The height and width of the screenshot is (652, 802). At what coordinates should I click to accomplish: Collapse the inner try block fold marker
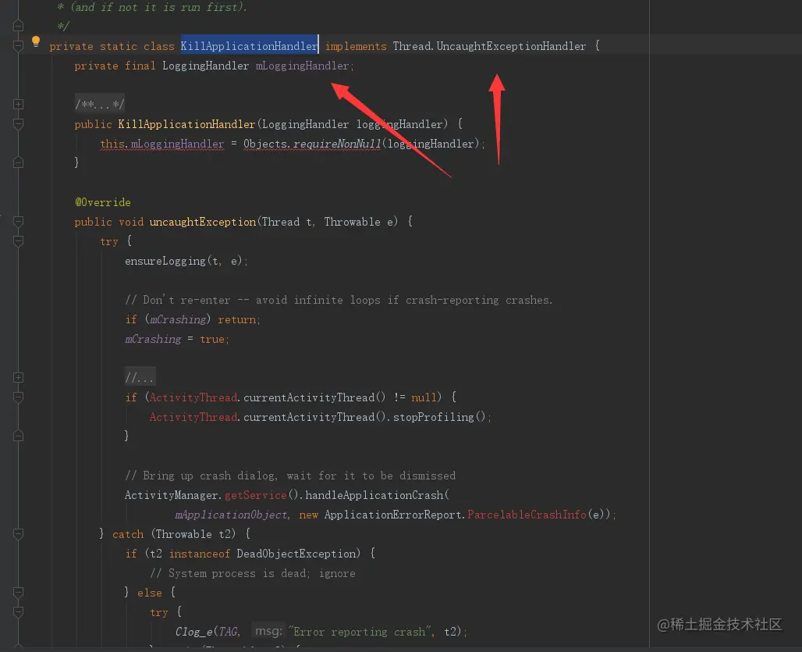(18, 612)
